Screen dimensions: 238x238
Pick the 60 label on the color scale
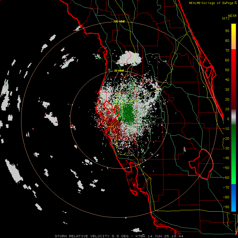click(227, 60)
